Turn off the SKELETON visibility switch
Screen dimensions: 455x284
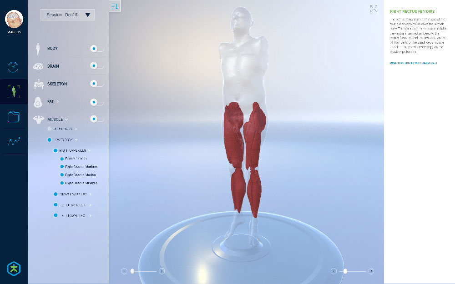tap(96, 84)
